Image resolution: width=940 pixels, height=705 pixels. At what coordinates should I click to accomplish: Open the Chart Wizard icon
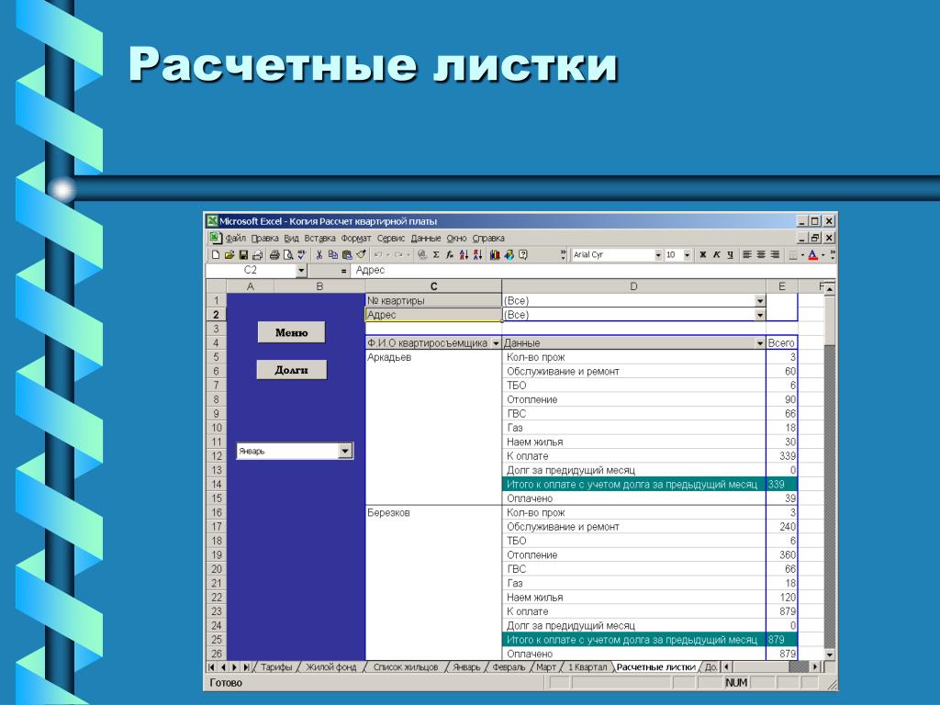495,255
